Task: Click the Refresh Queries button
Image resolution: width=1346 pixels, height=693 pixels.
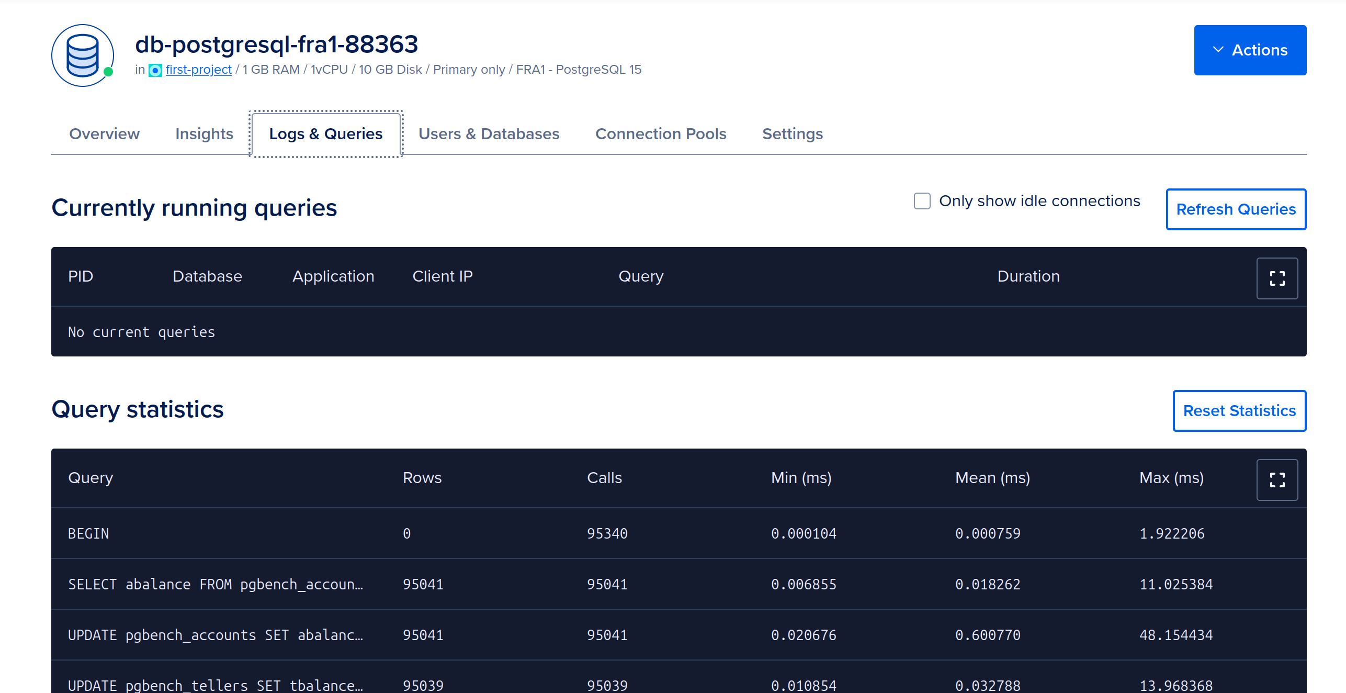Action: (x=1236, y=209)
